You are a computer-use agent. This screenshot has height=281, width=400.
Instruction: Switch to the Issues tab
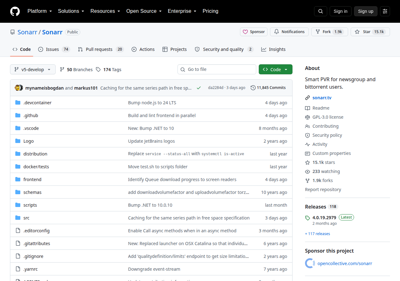(54, 49)
